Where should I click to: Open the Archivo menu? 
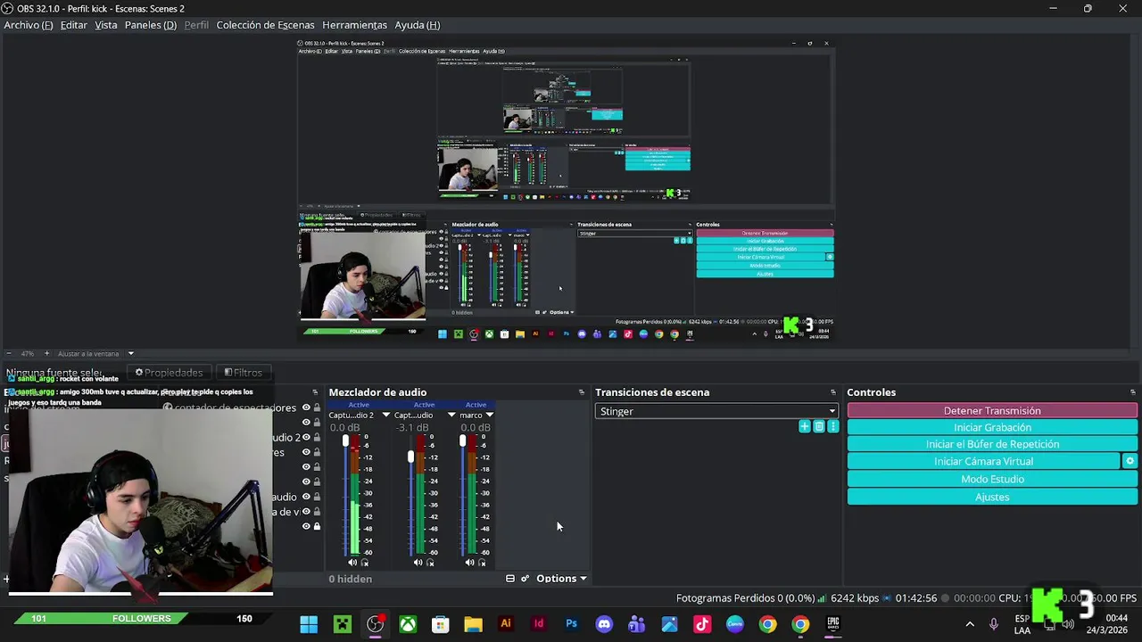point(28,25)
